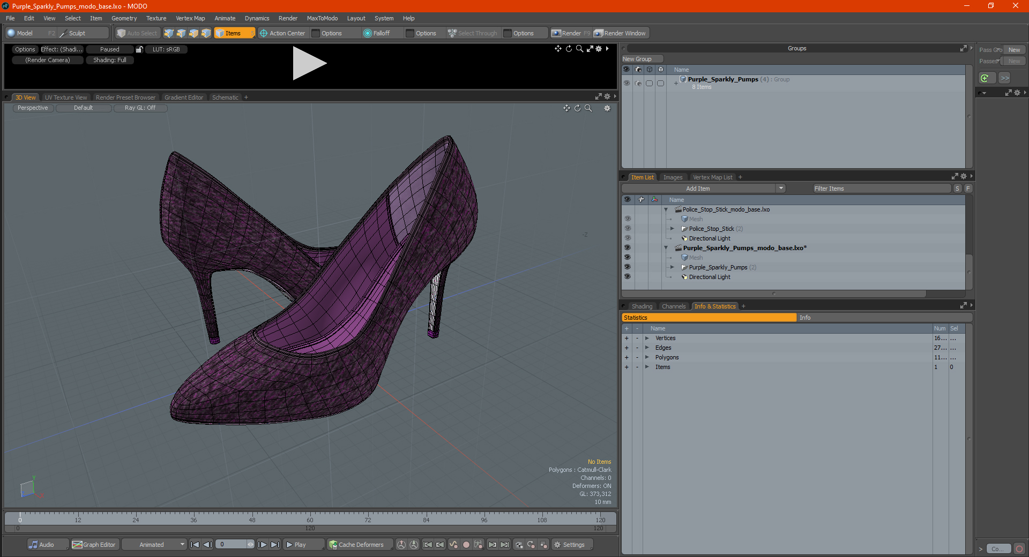Viewport: 1029px width, 557px height.
Task: Expand Police_Stop_Stick item
Action: point(672,229)
